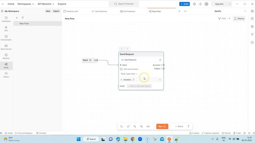Open the user avatar menu
Screen dimensions: 255x143
click(206, 4)
